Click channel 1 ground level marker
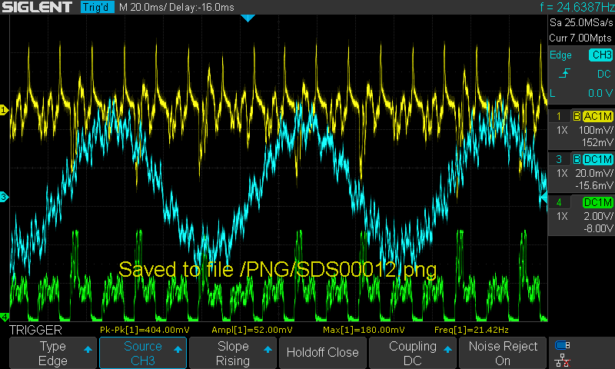This screenshot has width=615, height=369. 4,110
